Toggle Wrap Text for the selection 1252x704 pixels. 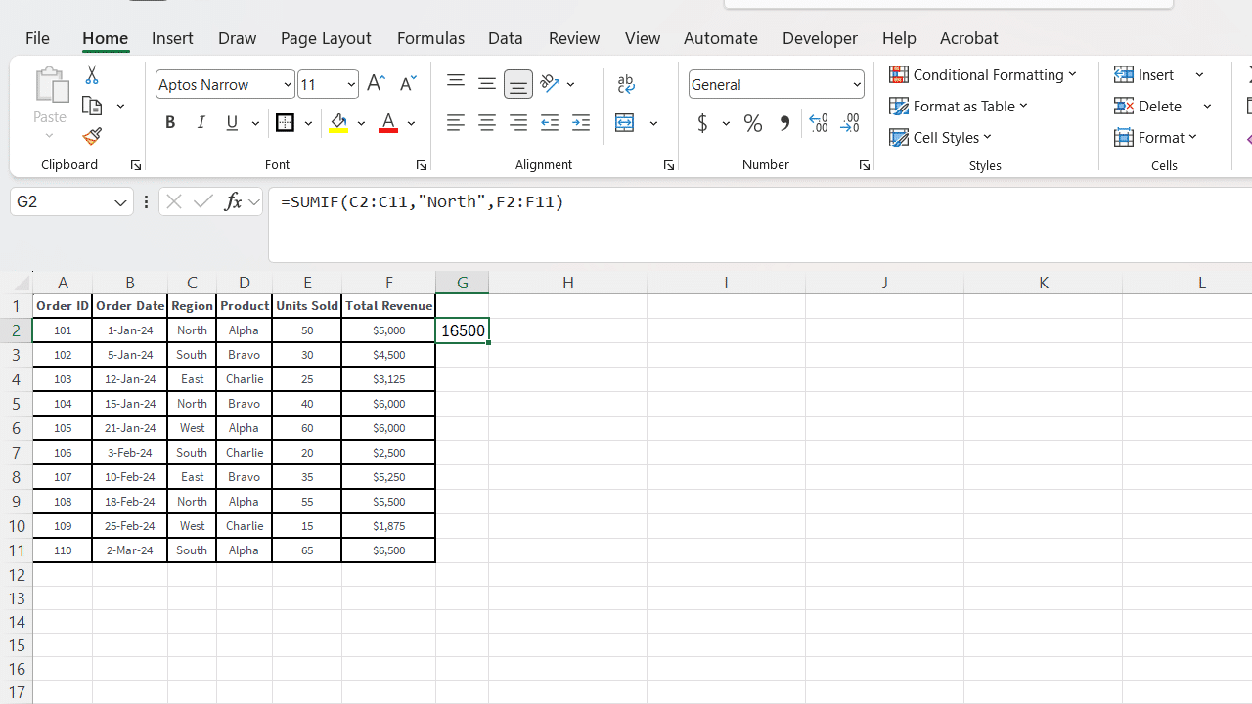[625, 83]
